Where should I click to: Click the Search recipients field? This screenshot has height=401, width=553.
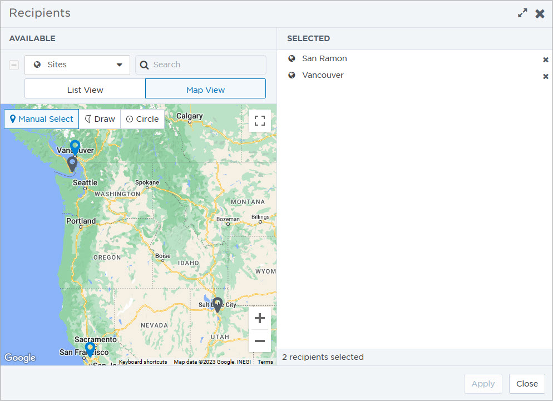coord(201,65)
